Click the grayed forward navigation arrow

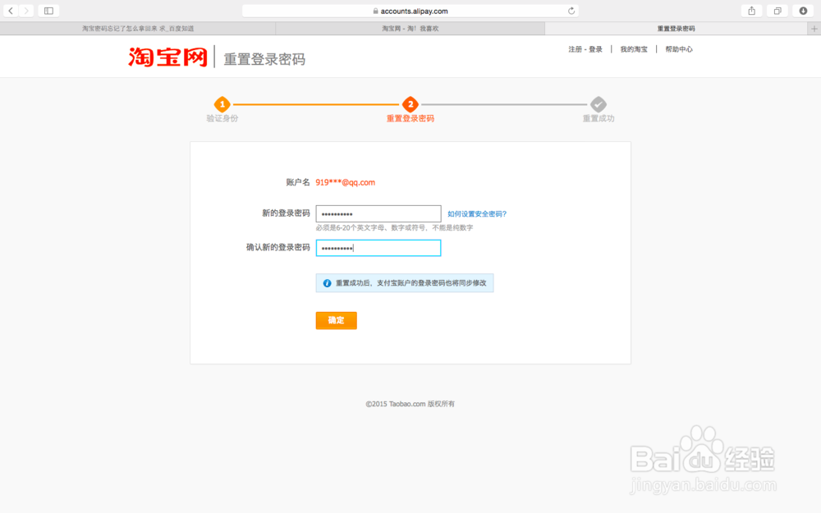[25, 10]
